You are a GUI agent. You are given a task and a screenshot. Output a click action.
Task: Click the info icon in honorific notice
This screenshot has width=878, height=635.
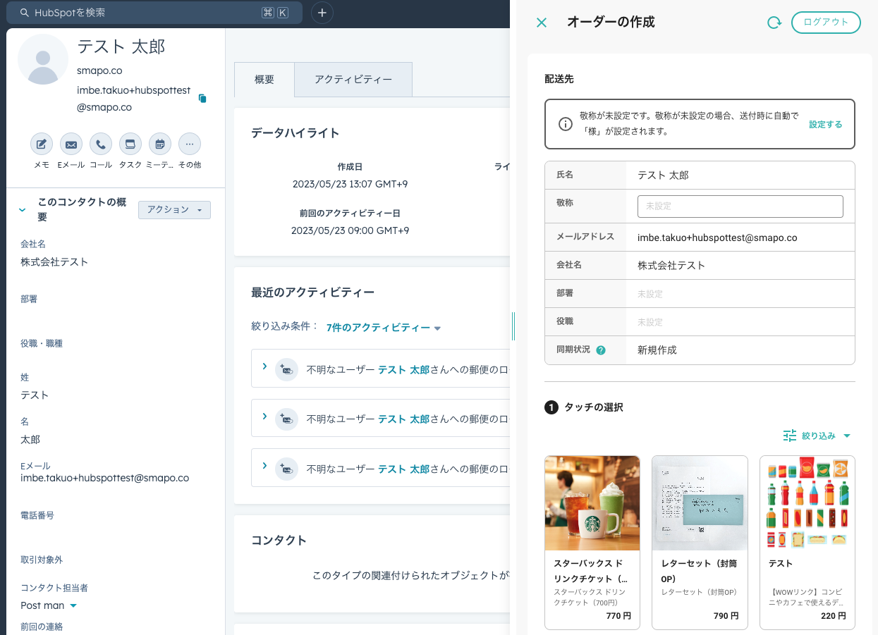tap(566, 124)
